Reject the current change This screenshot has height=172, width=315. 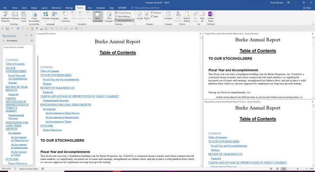(147, 16)
